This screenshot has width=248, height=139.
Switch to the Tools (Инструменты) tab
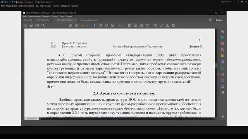pyautogui.click(x=42, y=20)
